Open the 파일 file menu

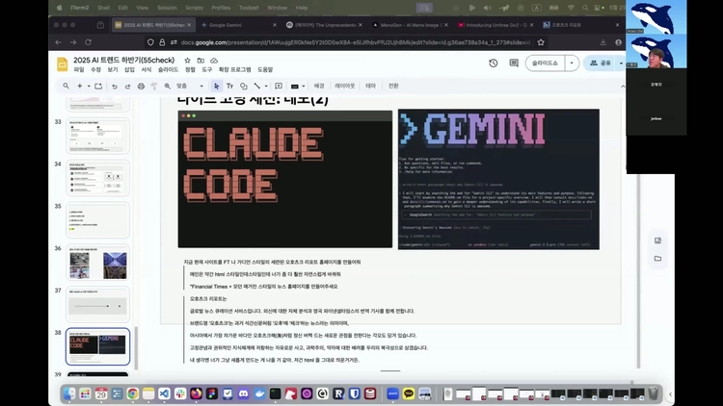pyautogui.click(x=79, y=69)
